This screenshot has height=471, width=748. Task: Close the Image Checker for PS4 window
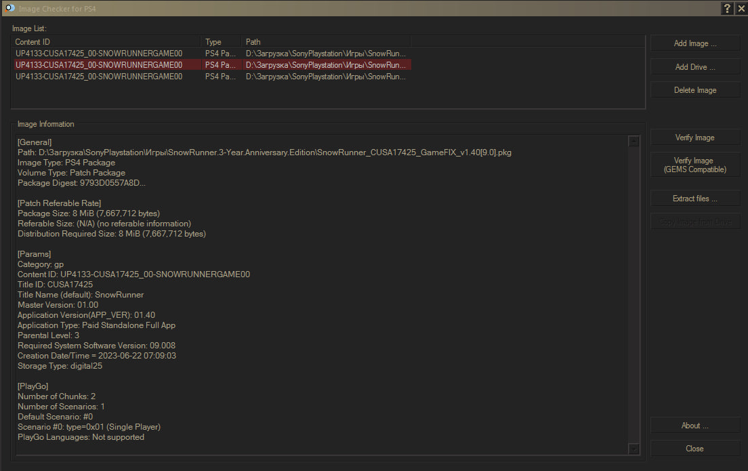[x=741, y=8]
